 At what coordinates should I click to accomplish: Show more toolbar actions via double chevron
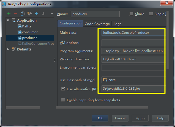[52, 14]
